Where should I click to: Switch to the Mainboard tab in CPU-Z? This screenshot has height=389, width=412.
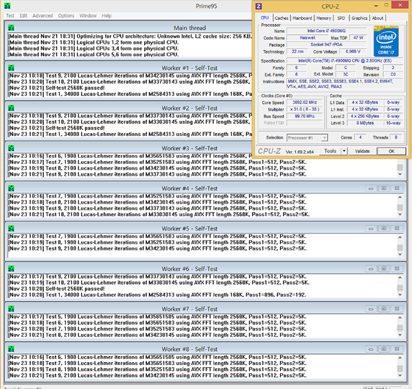pyautogui.click(x=302, y=18)
